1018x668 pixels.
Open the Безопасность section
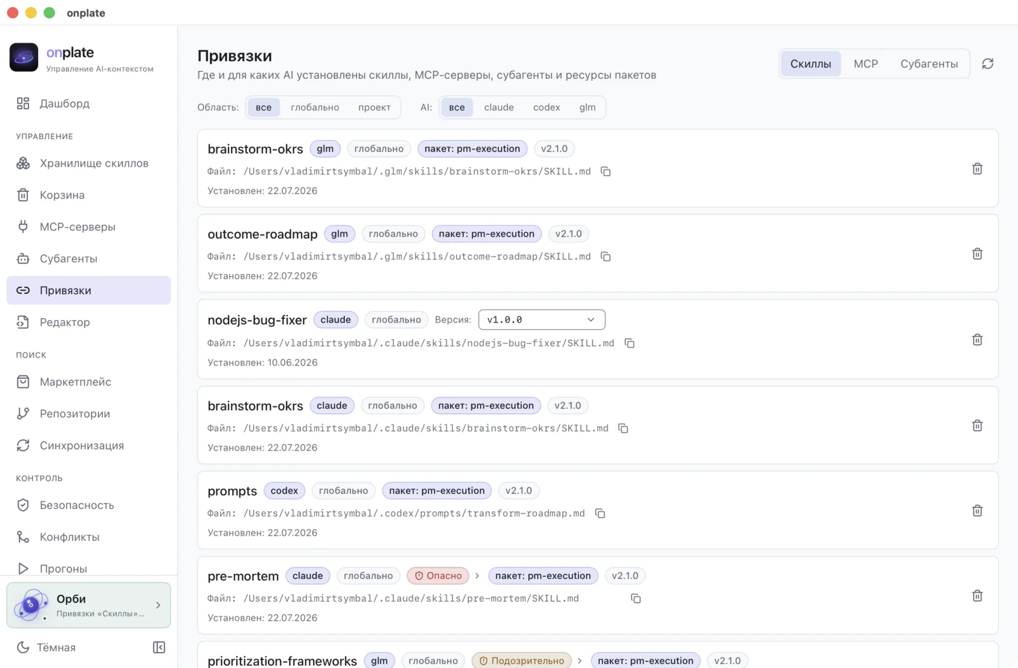[x=88, y=506]
